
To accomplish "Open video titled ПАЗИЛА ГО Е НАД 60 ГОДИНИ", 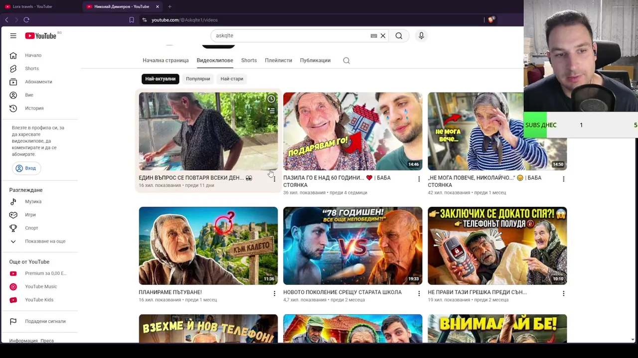I will click(x=337, y=181).
